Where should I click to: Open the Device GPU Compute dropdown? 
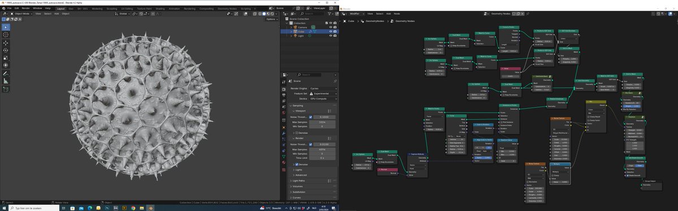pyautogui.click(x=323, y=98)
